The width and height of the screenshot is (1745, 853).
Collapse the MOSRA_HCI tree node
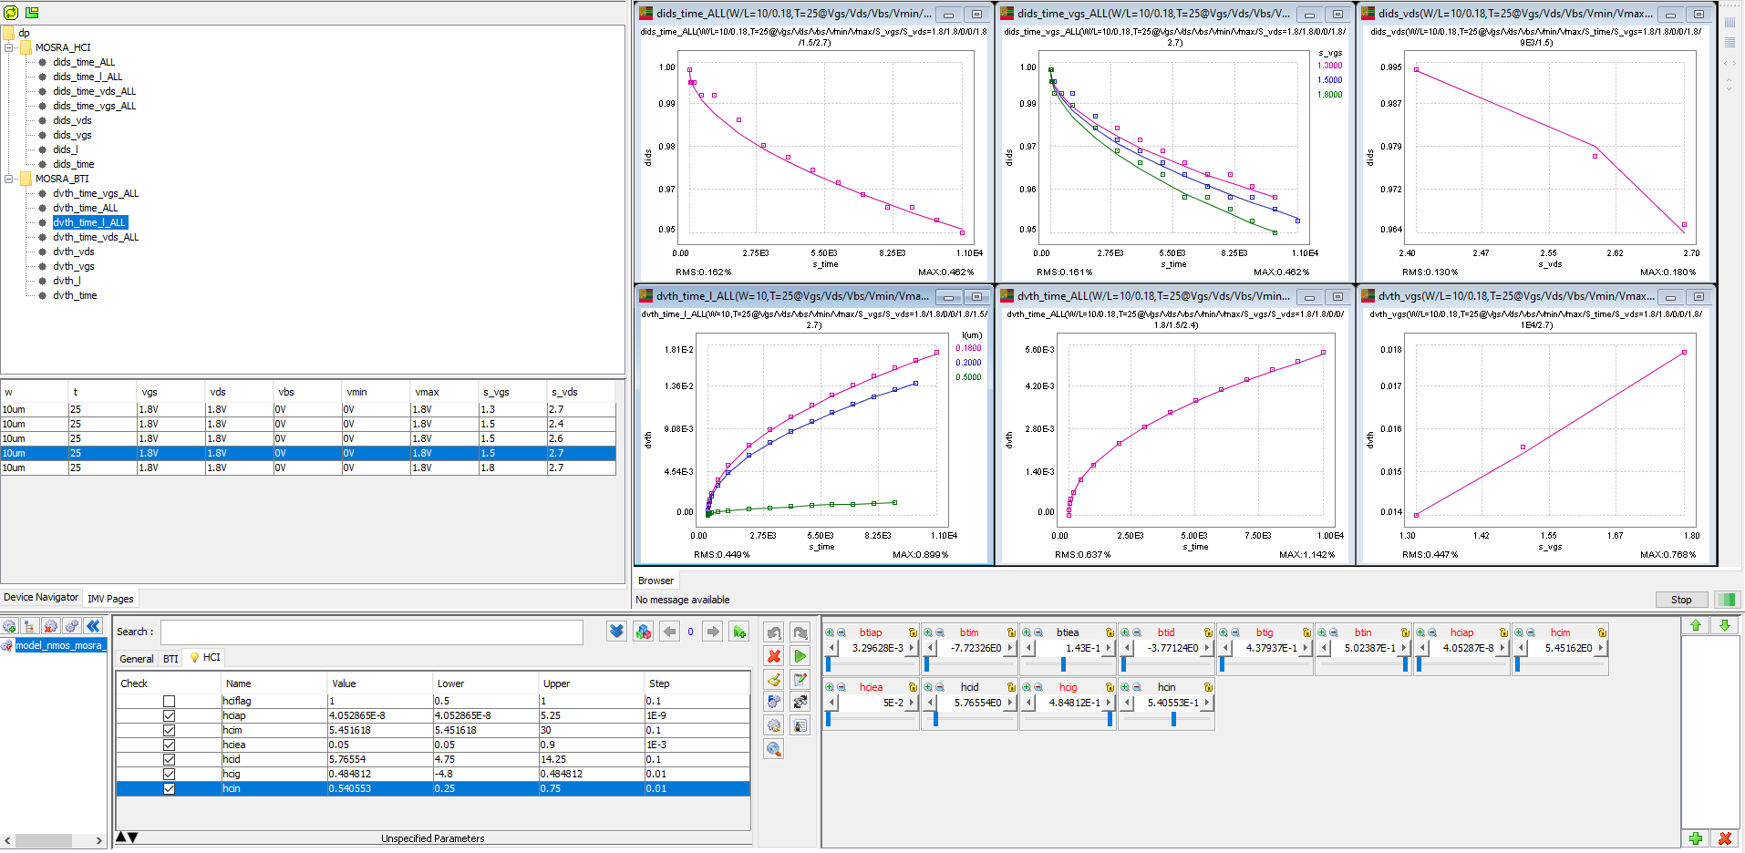tap(7, 46)
